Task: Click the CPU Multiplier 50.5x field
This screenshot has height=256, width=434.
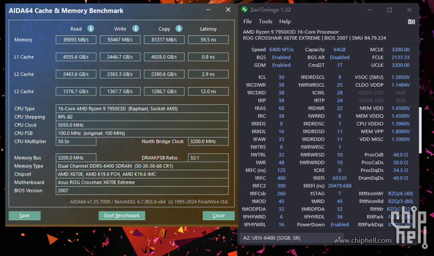Action: pos(76,141)
